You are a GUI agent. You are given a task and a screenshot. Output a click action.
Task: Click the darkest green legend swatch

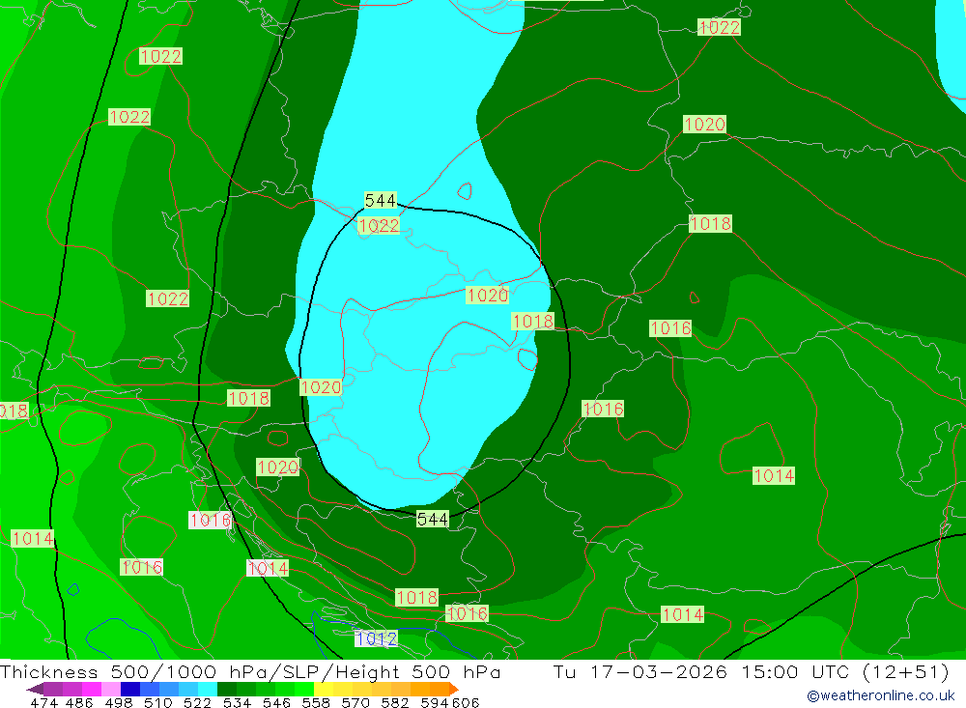[x=227, y=689]
